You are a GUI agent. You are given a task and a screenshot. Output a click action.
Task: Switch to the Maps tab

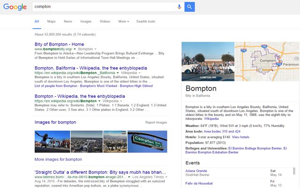51,22
